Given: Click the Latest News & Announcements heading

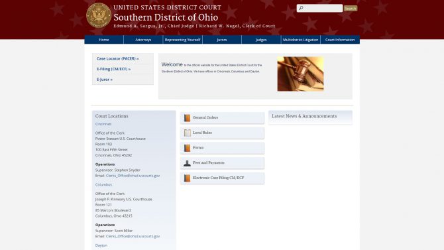Looking at the screenshot, I should (304, 116).
